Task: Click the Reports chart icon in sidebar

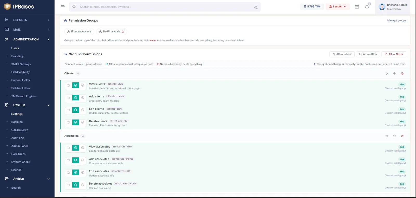Action: [x=7, y=20]
